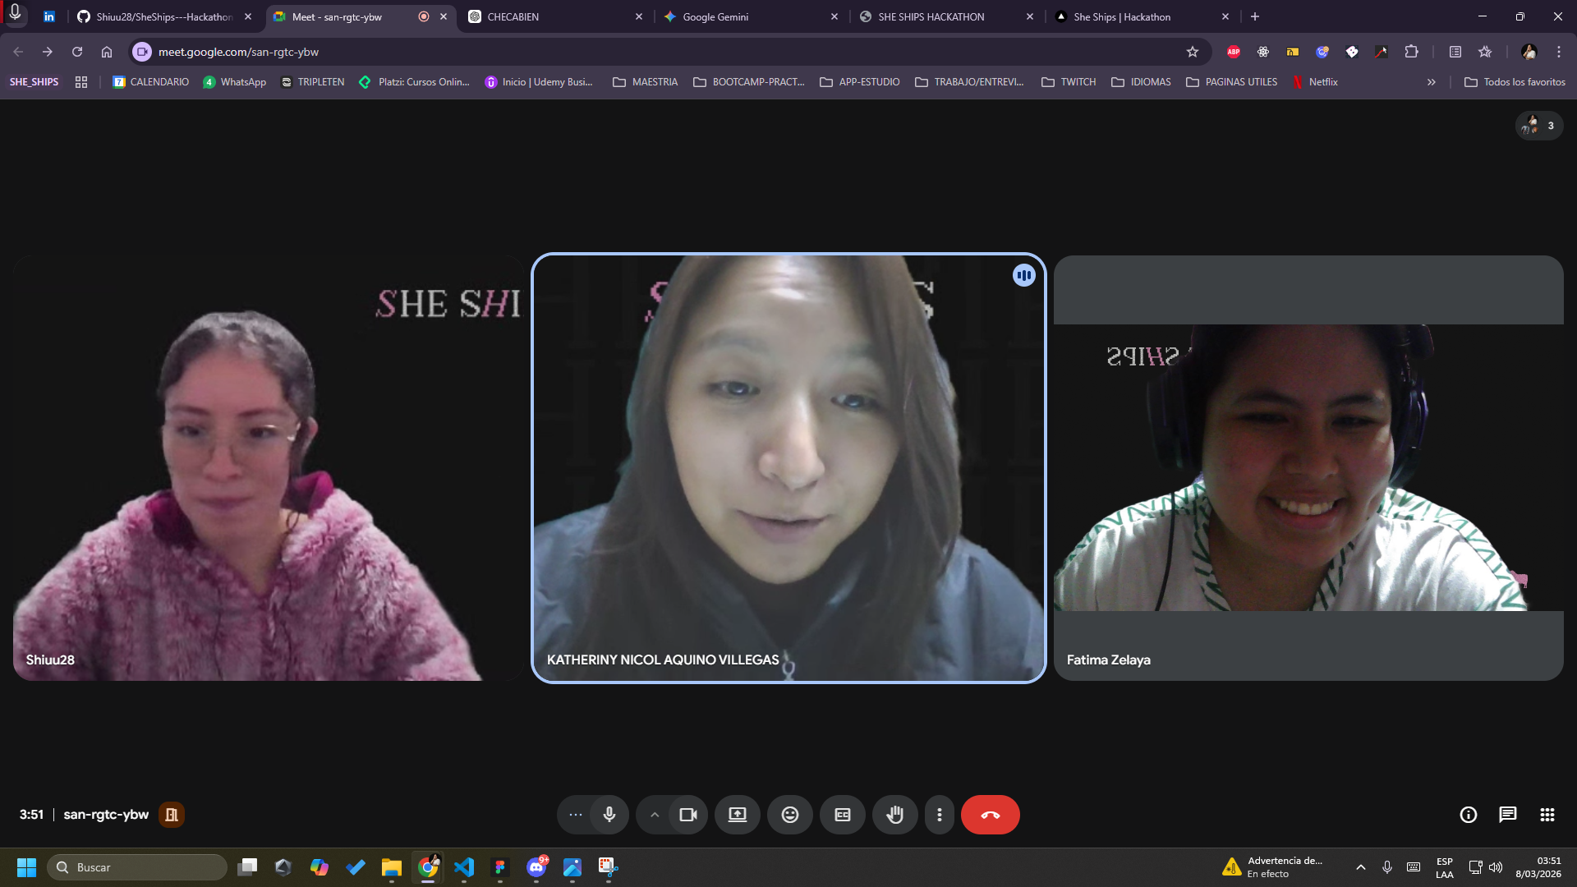The width and height of the screenshot is (1577, 887).
Task: Open the in-call chat panel
Action: [1507, 815]
